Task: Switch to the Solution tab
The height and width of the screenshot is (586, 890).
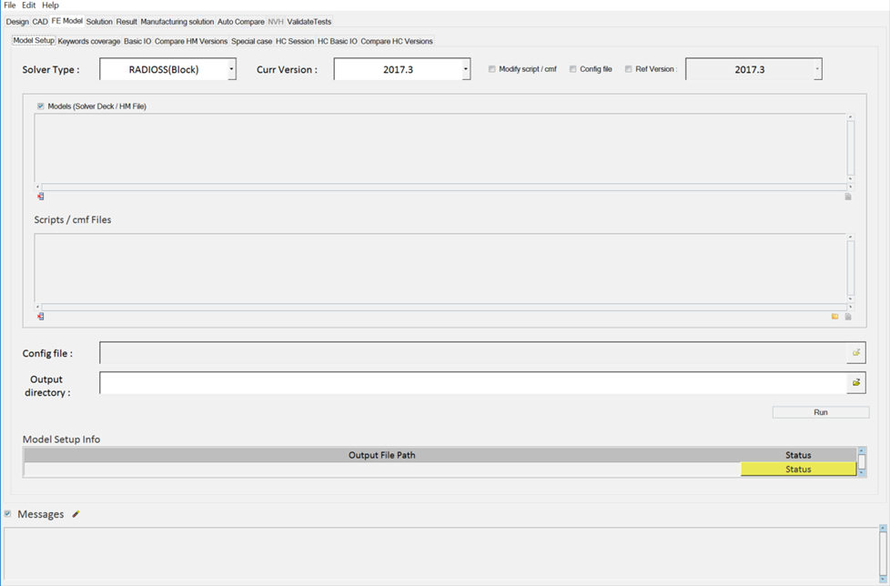Action: [99, 22]
